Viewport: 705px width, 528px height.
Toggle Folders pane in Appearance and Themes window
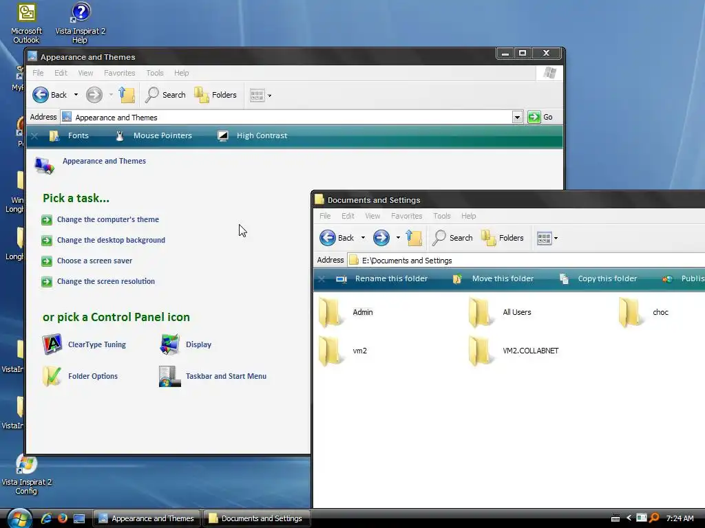[x=215, y=95]
